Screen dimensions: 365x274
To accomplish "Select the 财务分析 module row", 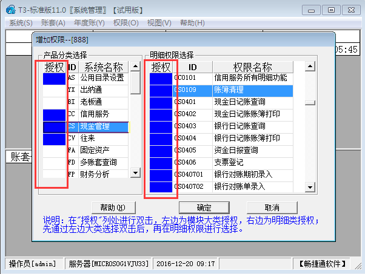I will coord(103,174).
